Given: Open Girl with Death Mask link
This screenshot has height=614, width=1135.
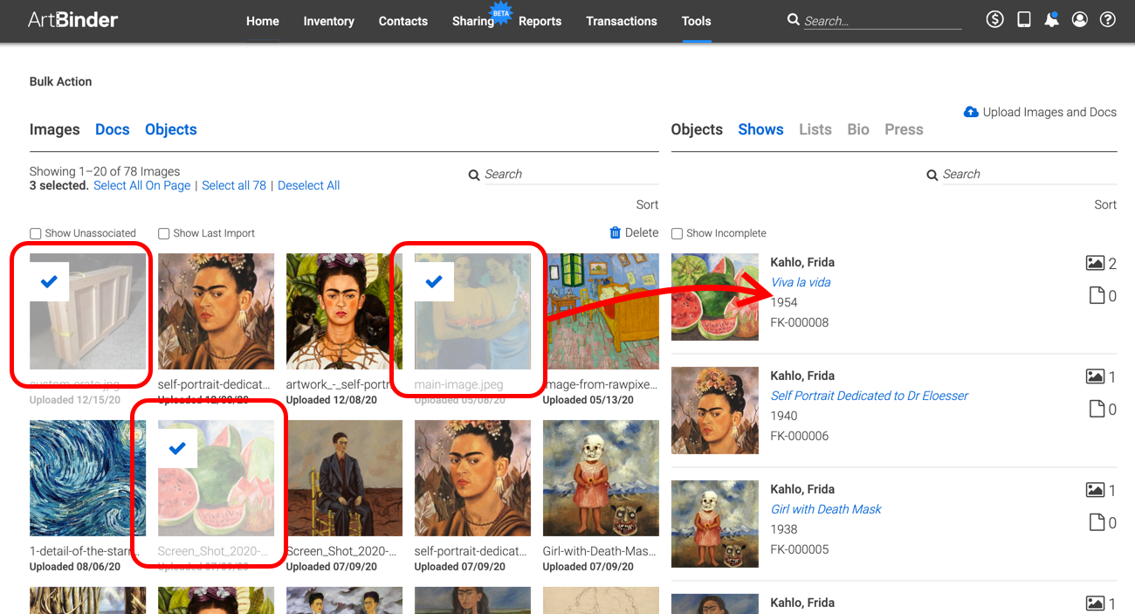Looking at the screenshot, I should pyautogui.click(x=826, y=509).
